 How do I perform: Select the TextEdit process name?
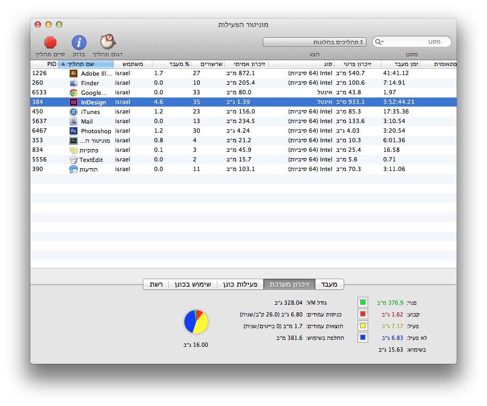91,160
